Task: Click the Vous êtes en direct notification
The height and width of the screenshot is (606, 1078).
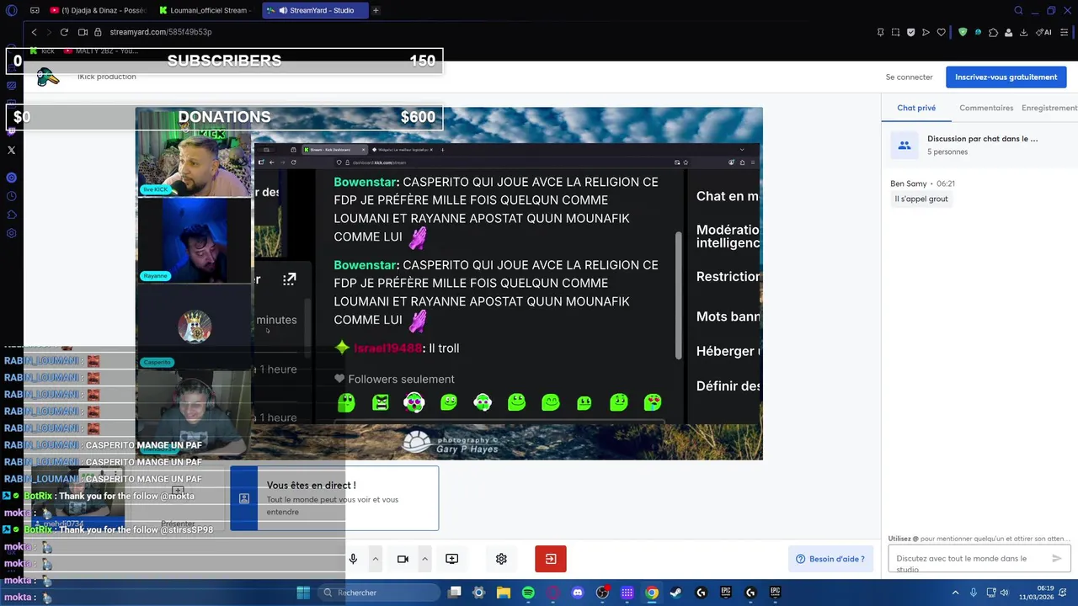Action: pyautogui.click(x=334, y=498)
